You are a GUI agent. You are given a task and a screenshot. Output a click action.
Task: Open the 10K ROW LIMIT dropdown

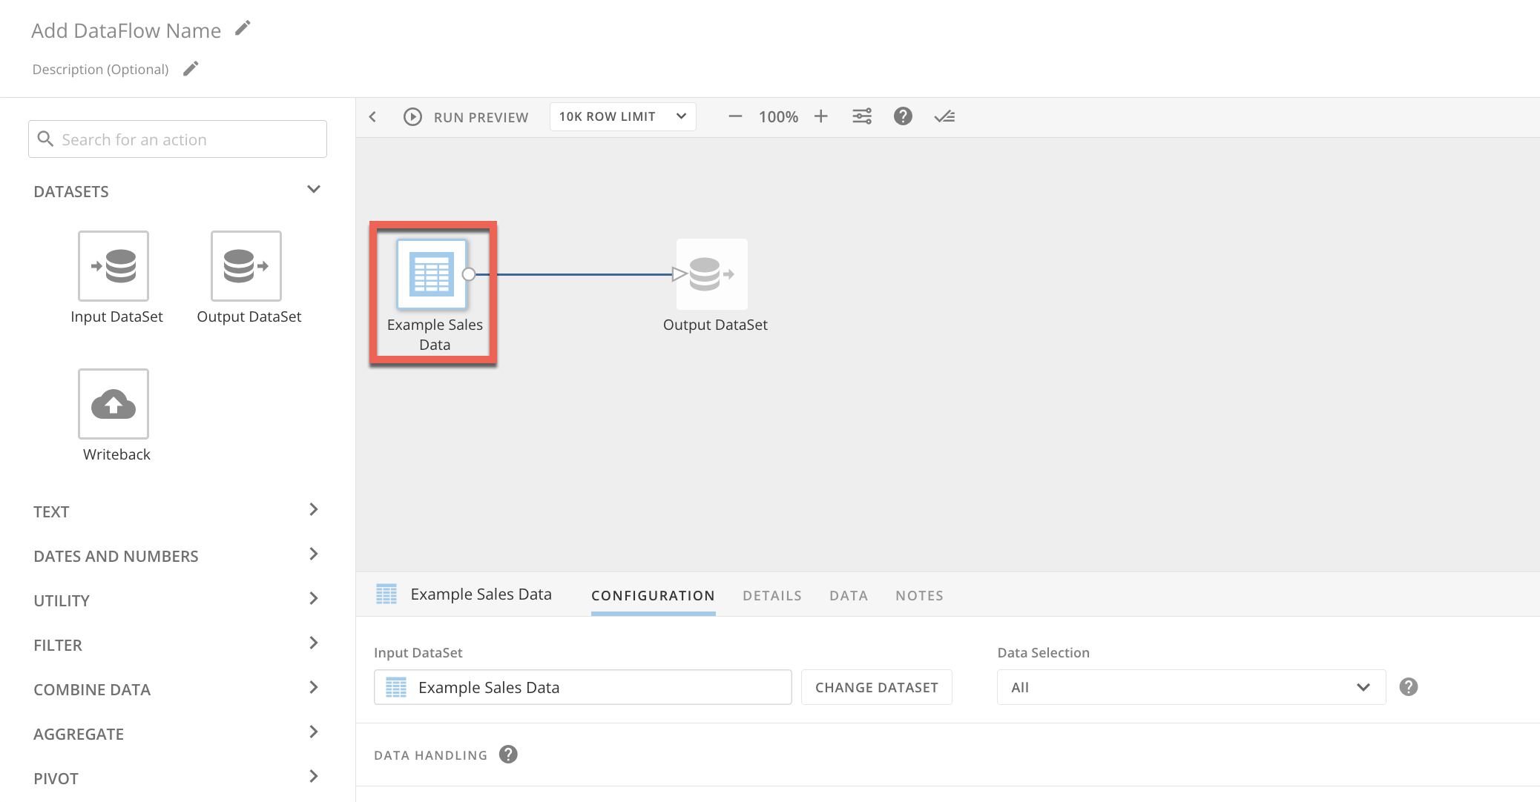[622, 116]
